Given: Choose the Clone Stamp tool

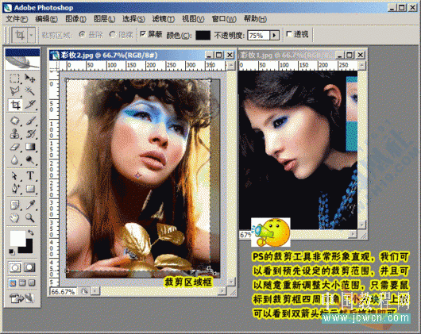Looking at the screenshot, I should click(x=15, y=133).
